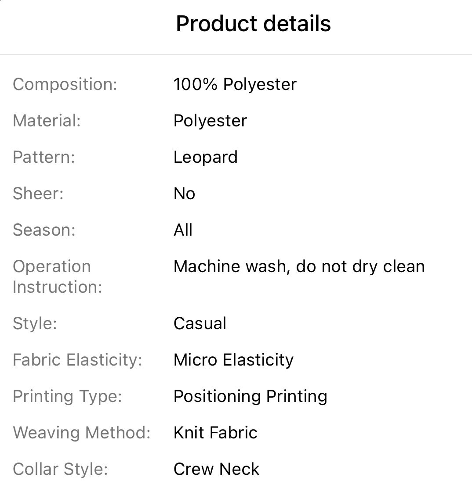Screen dimensions: 472x488
Task: Tap the Casual style value
Action: click(x=200, y=323)
